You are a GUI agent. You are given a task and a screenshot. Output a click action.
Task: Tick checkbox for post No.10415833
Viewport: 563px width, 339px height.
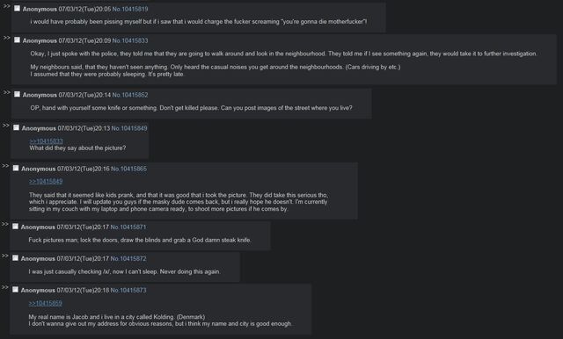click(17, 40)
